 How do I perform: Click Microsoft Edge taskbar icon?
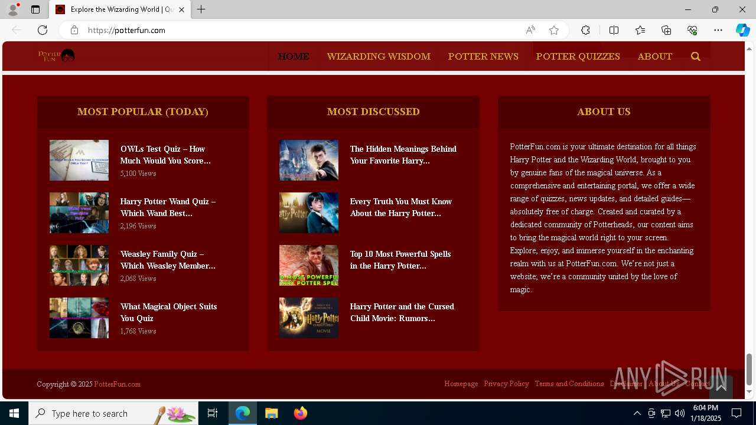click(243, 413)
